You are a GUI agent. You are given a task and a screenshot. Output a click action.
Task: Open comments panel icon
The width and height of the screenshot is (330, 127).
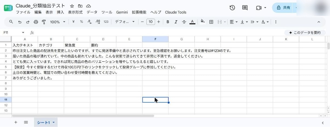245,8
